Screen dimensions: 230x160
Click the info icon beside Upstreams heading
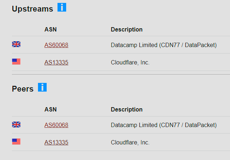point(62,7)
